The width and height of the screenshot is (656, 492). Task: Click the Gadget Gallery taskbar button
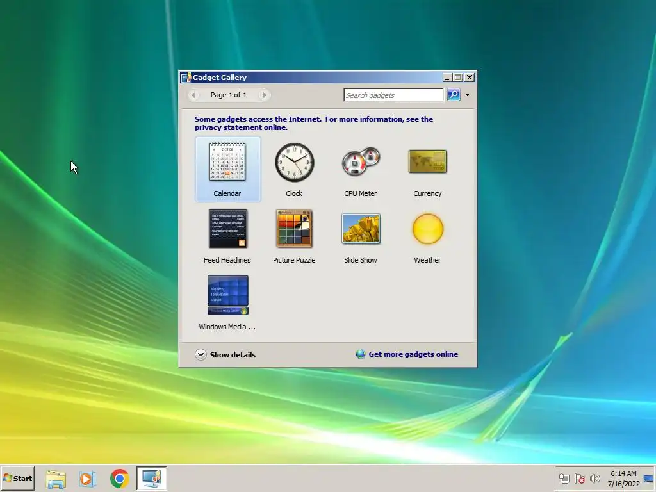[x=151, y=478]
